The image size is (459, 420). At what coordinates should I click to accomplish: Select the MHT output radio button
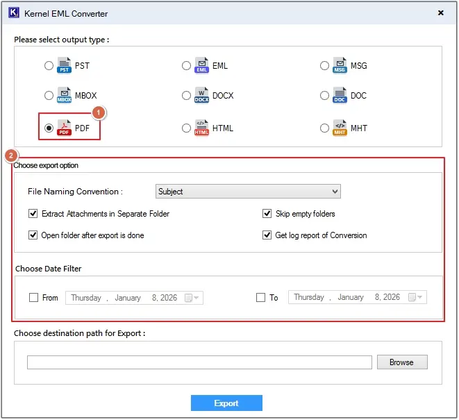[x=324, y=128]
